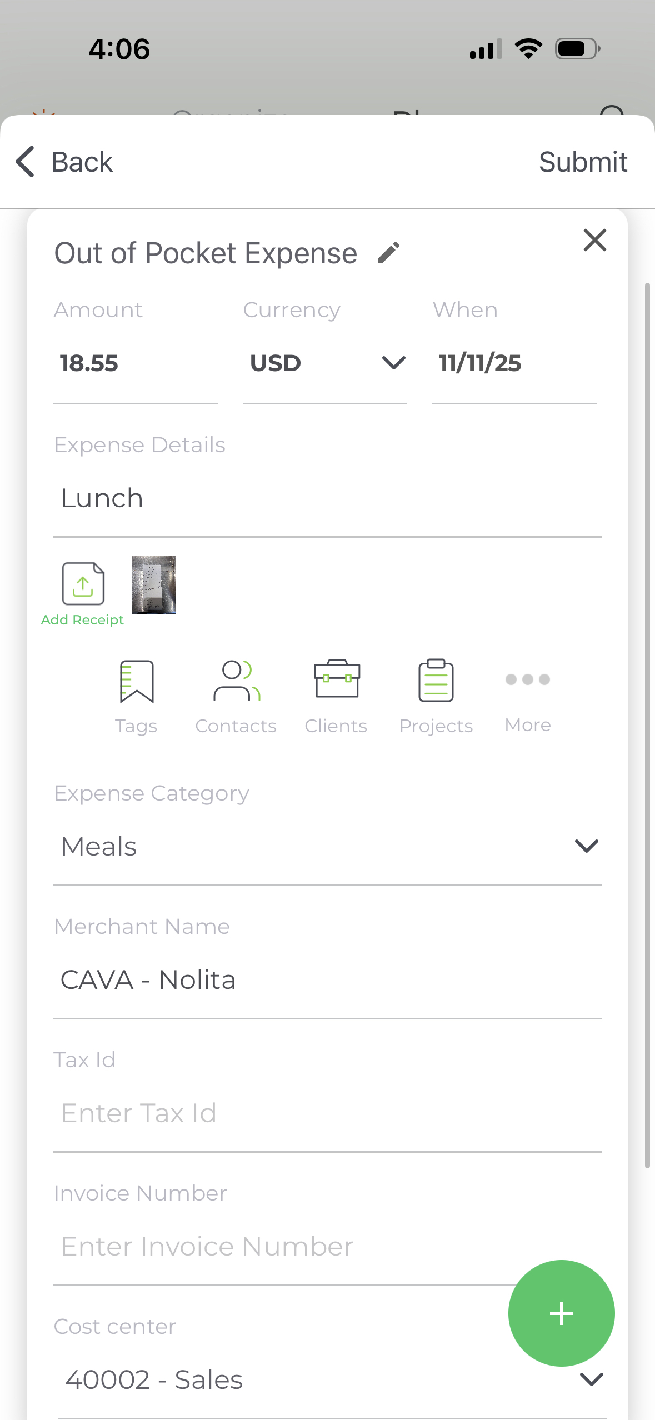Open the Tags bookmark icon
655x1420 pixels.
(x=137, y=681)
